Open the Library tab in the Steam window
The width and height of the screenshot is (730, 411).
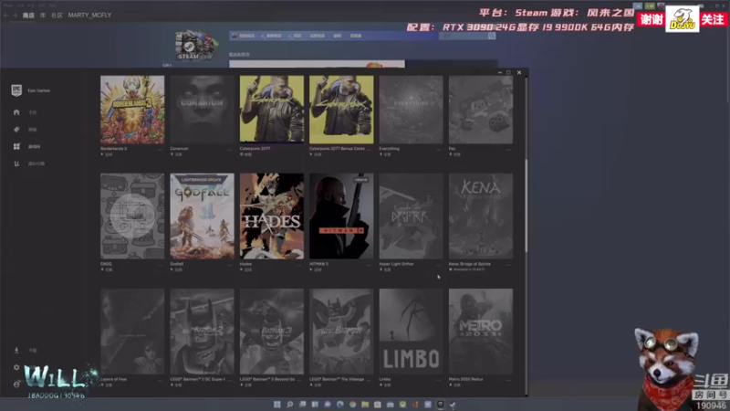pyautogui.click(x=42, y=15)
